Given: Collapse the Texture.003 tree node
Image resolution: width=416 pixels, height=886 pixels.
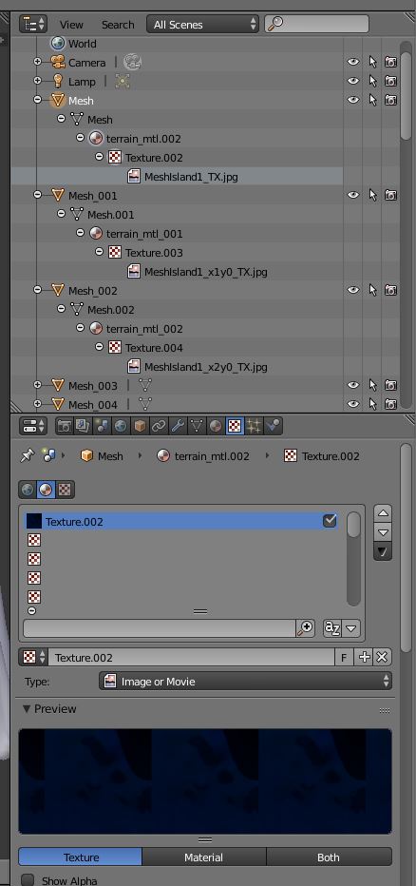Looking at the screenshot, I should tap(100, 252).
